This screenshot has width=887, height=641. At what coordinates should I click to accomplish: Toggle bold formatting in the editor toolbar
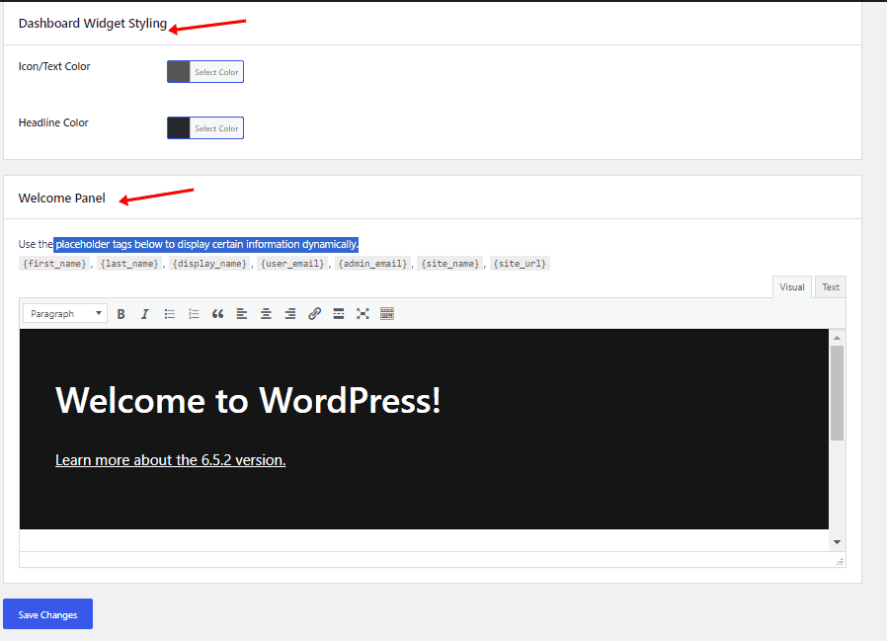pos(121,314)
